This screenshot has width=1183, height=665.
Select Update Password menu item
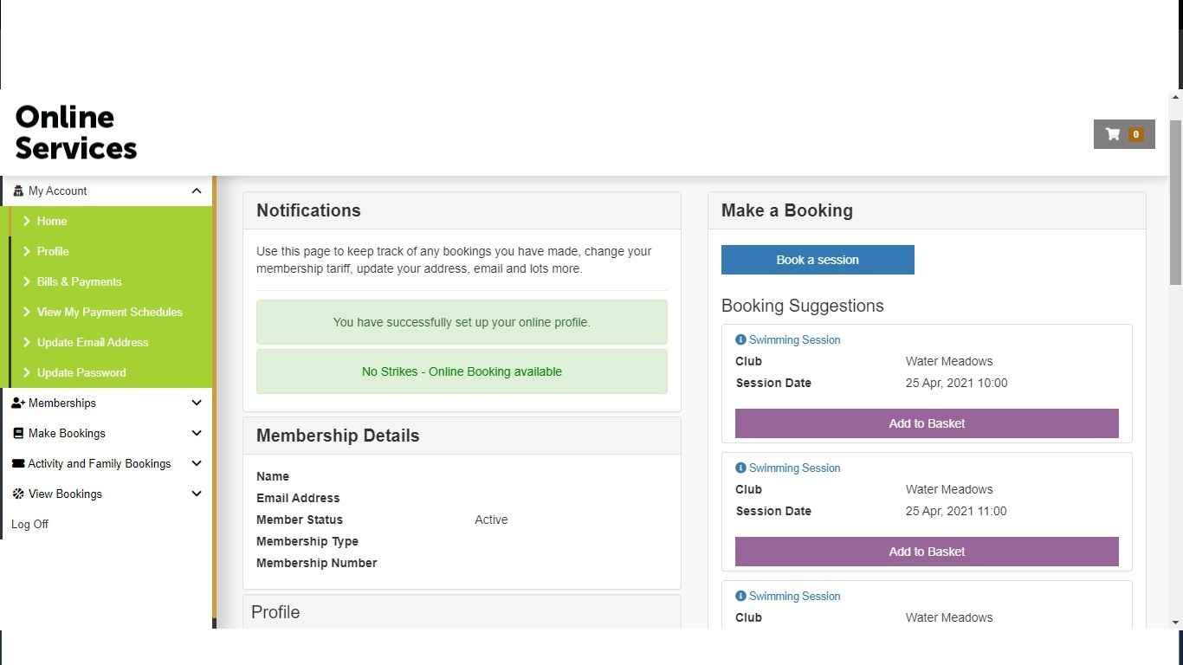tap(81, 373)
